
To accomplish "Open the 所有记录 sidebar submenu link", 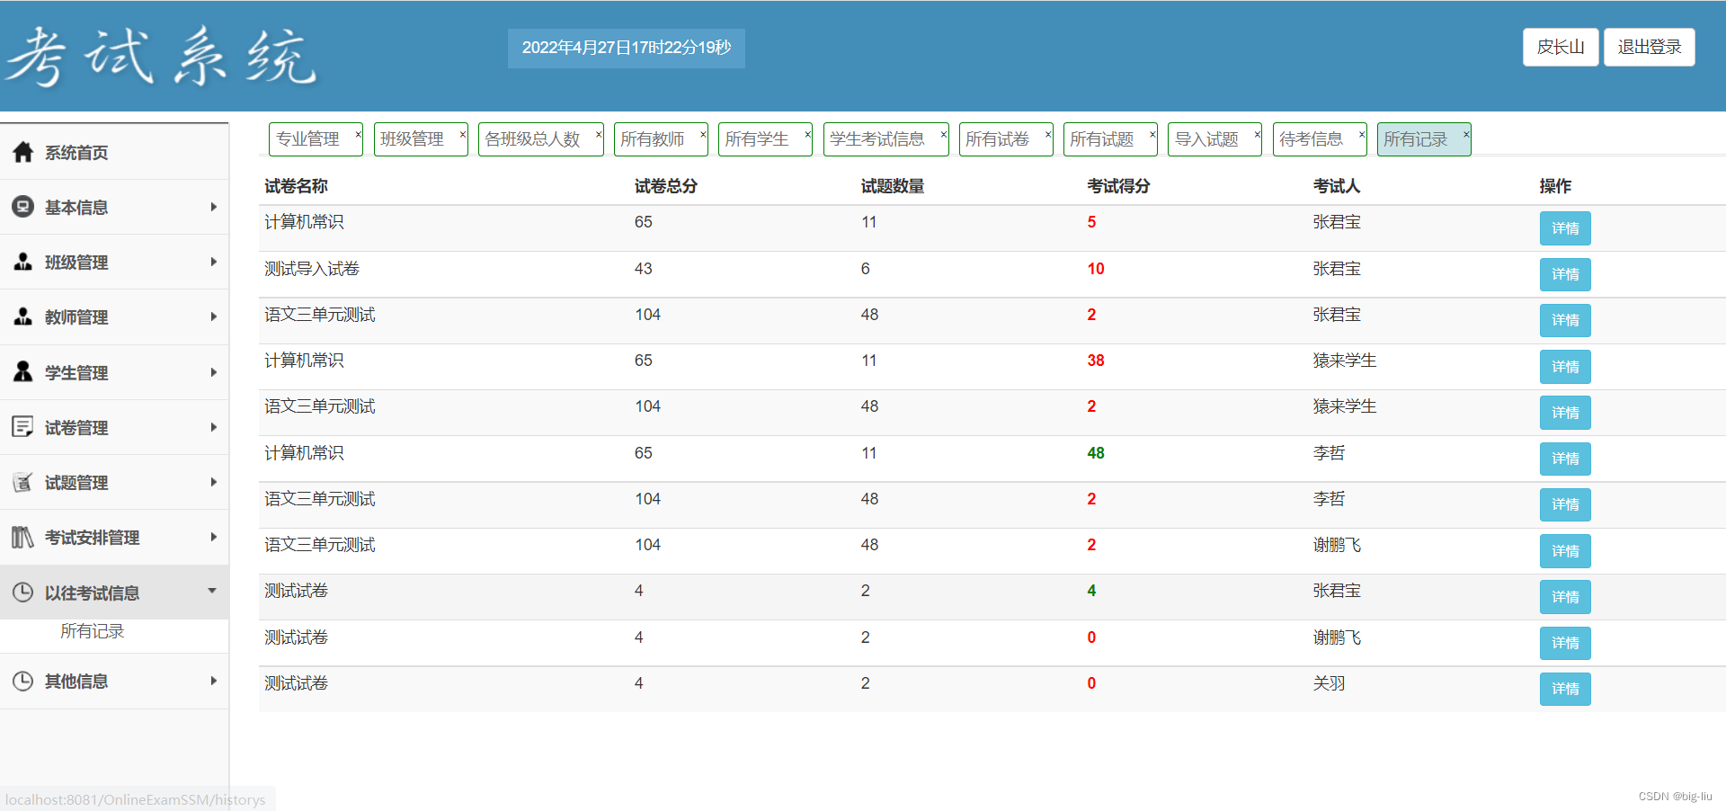I will click(92, 631).
